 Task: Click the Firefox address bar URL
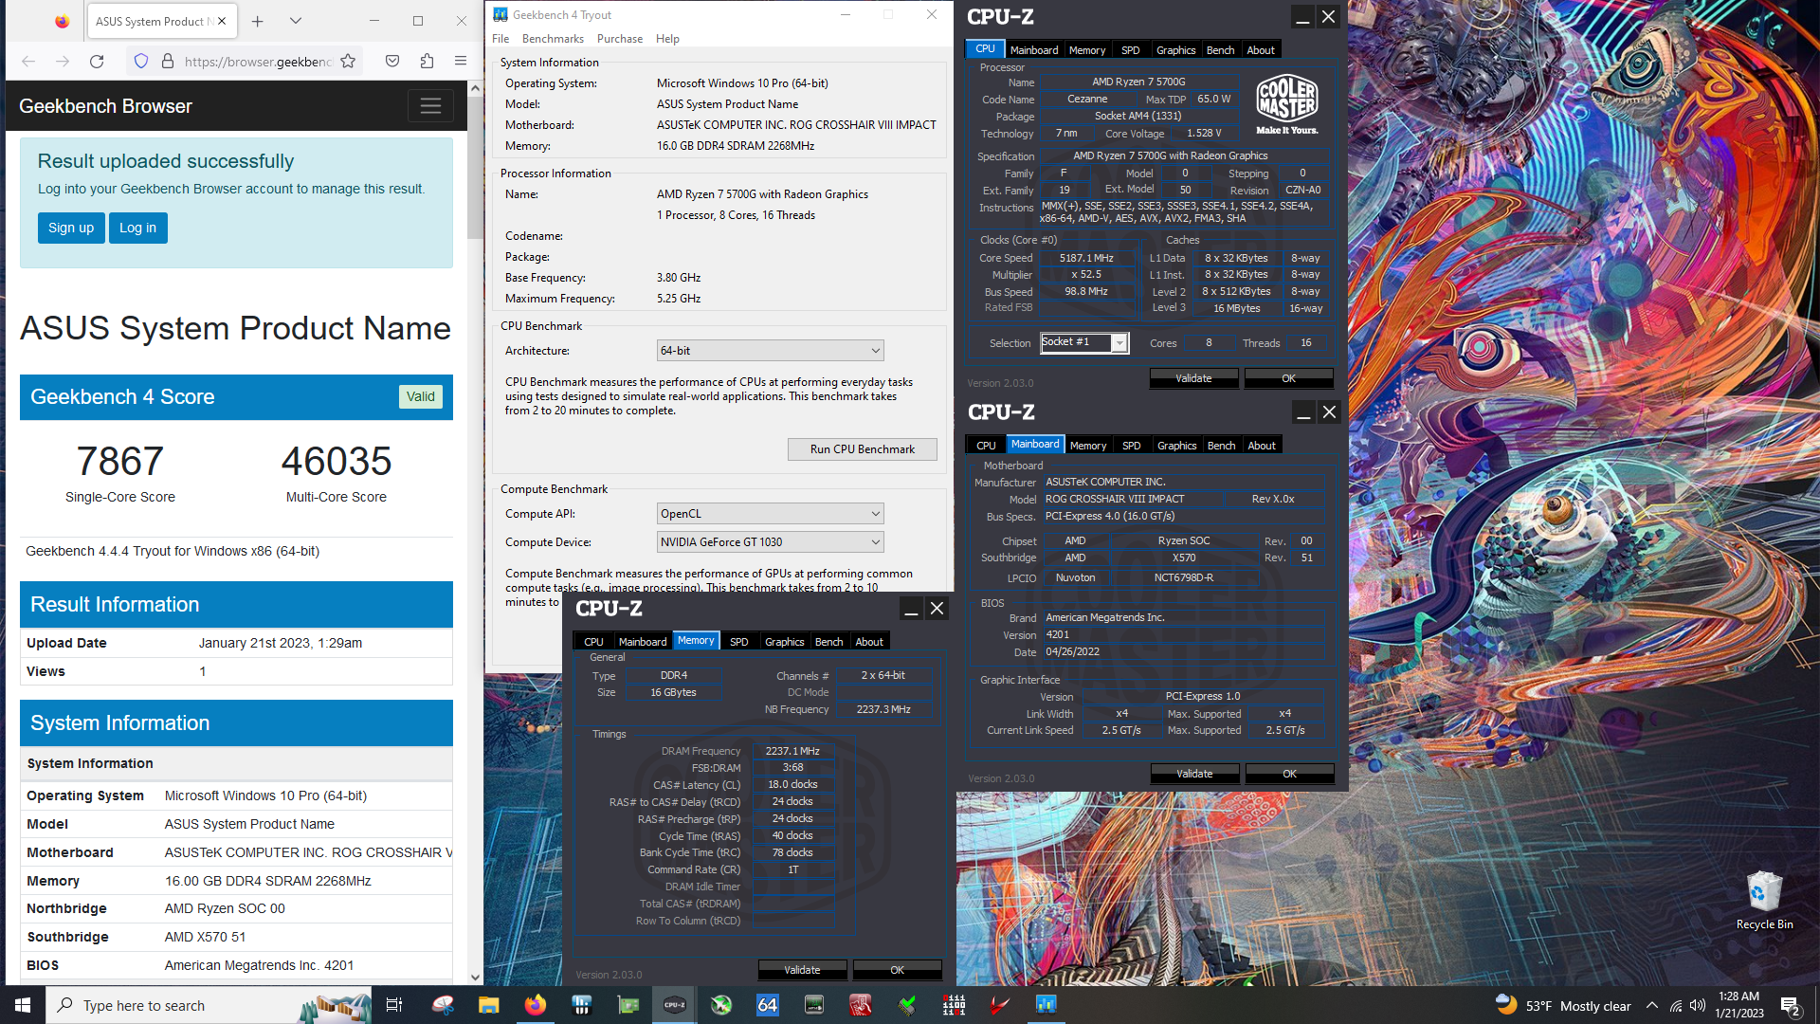point(258,62)
